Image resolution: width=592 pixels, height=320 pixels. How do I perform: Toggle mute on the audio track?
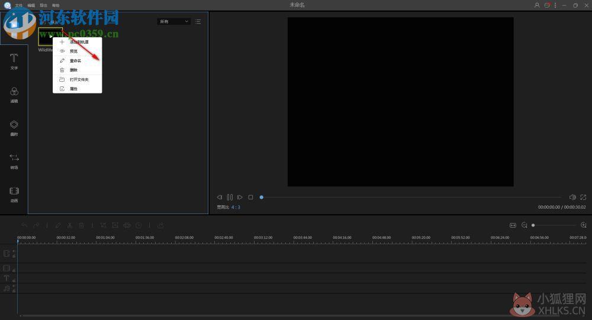(x=14, y=286)
